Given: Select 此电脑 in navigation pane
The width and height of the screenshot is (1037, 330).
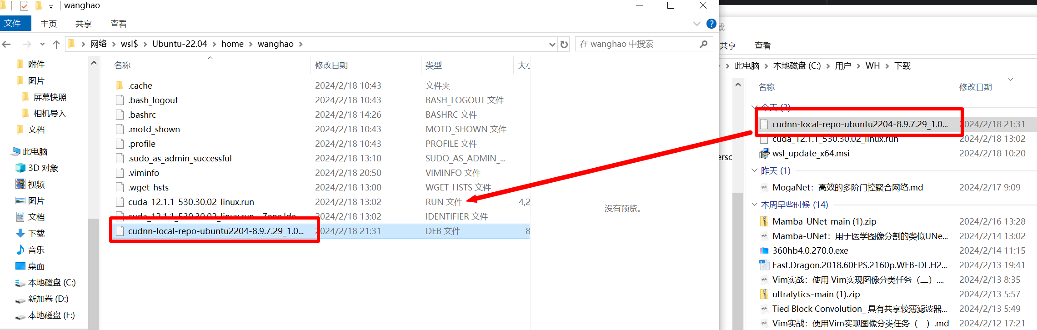Looking at the screenshot, I should click(x=35, y=152).
